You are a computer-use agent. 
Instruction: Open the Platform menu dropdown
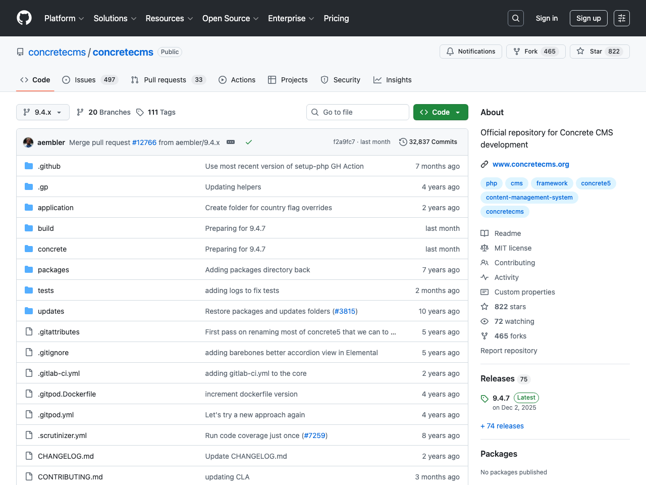(x=64, y=18)
